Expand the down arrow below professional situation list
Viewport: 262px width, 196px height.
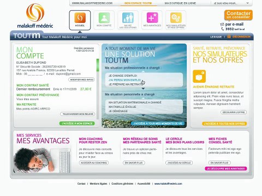click(x=143, y=89)
